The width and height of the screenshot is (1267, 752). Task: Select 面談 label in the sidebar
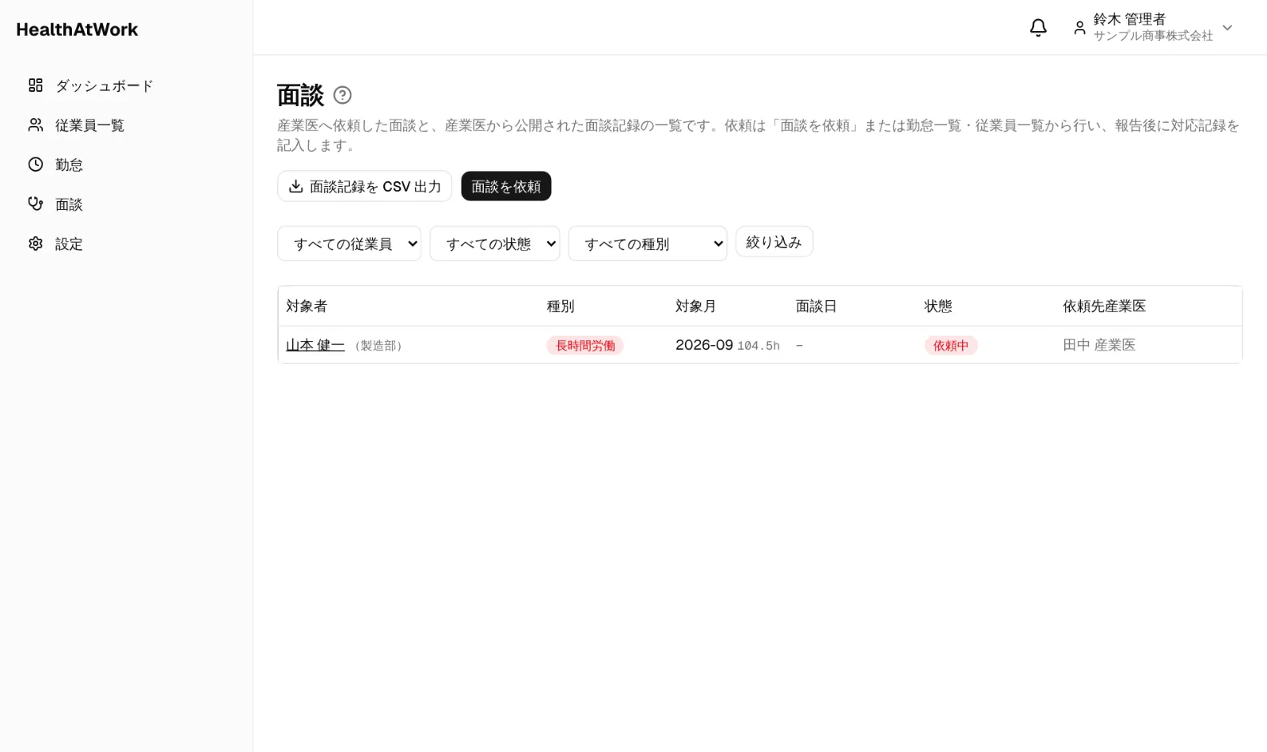coord(69,204)
